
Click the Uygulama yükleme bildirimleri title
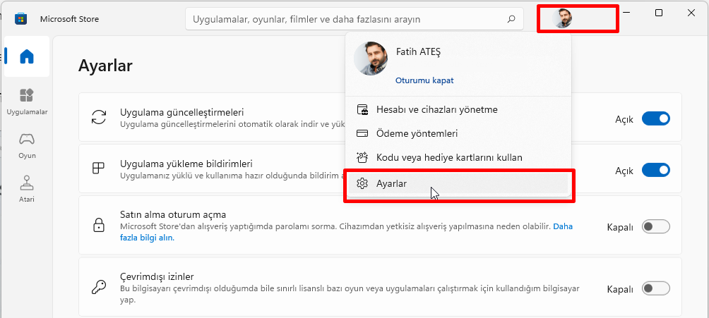pyautogui.click(x=186, y=163)
